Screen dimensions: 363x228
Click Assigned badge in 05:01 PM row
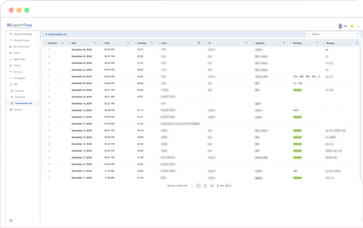pos(297,130)
